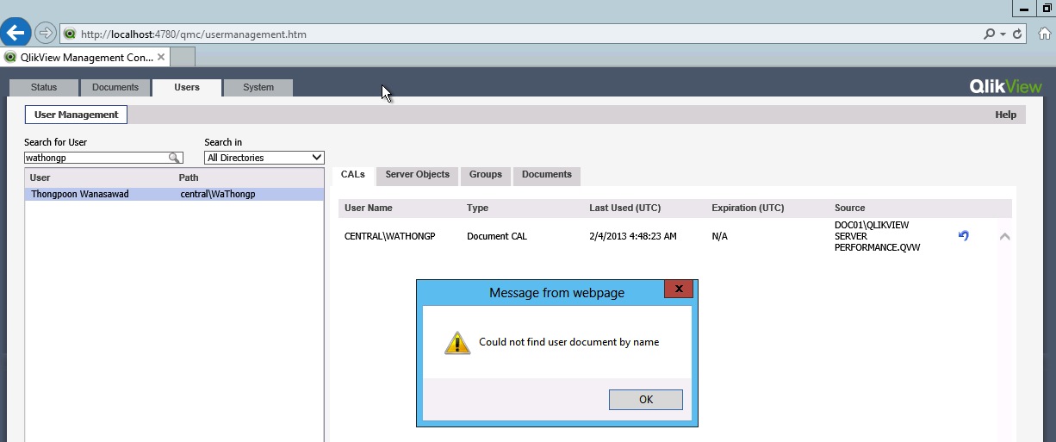Screen dimensions: 1056x442
Task: Click the QlikView logo
Action: 1006,86
